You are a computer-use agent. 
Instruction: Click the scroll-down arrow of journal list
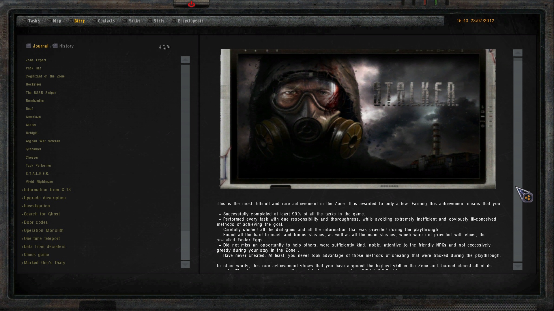(x=185, y=264)
